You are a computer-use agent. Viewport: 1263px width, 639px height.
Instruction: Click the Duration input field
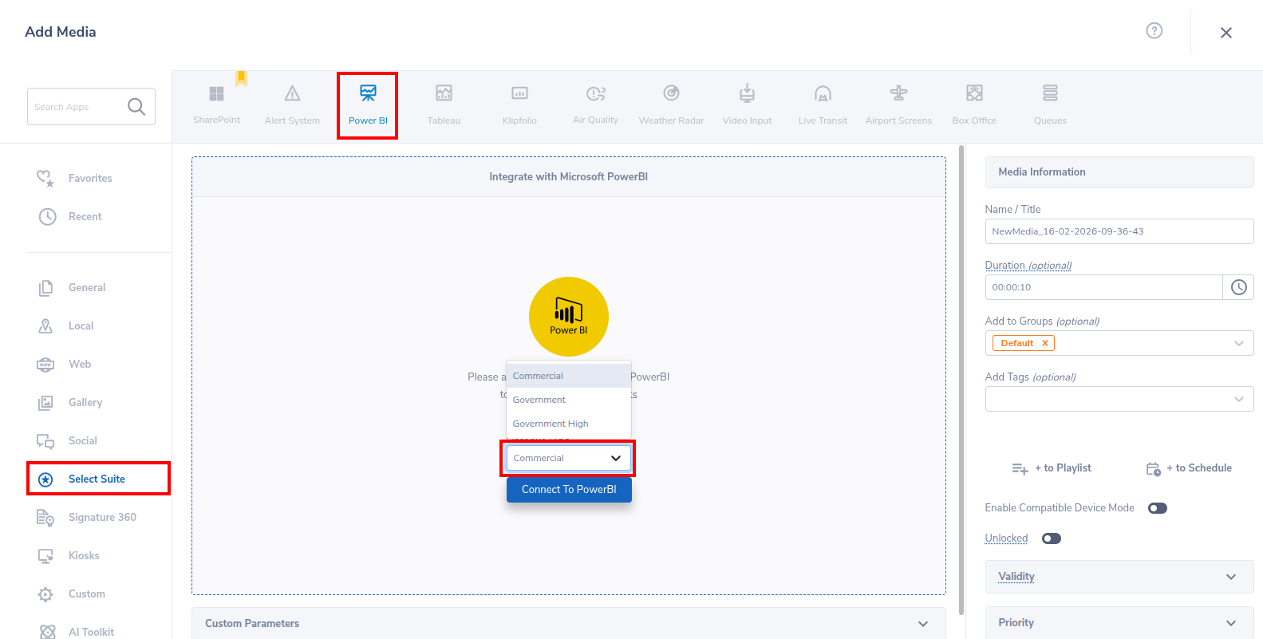pyautogui.click(x=1104, y=287)
